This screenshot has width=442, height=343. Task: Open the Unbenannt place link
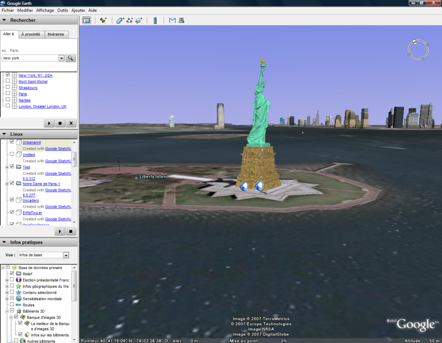click(x=32, y=143)
